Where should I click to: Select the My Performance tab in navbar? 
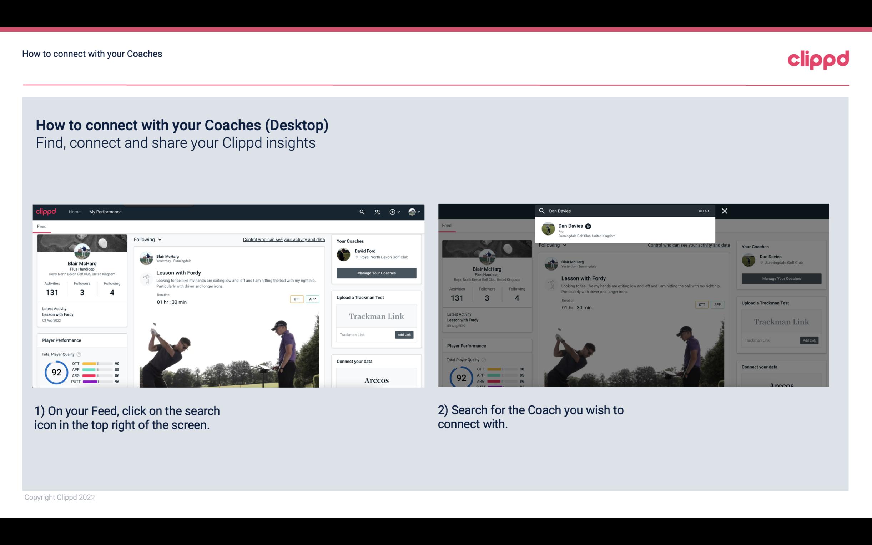point(105,212)
